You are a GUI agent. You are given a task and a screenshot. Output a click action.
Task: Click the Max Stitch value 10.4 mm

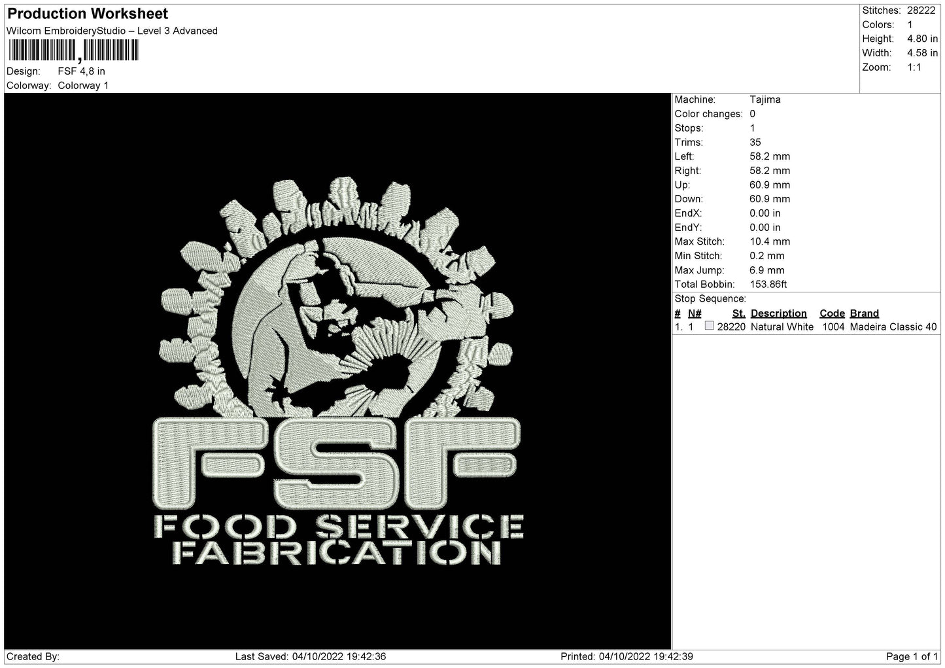click(x=769, y=241)
